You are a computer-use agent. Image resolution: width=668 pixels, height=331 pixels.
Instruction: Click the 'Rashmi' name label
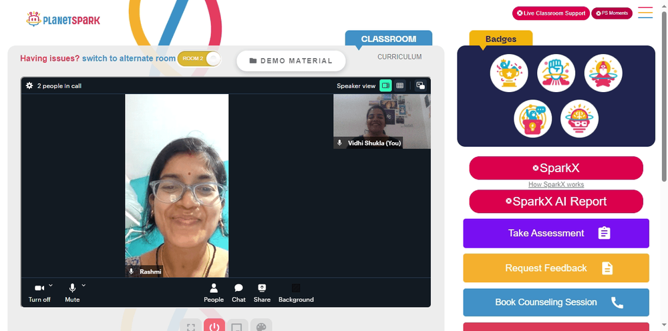(150, 272)
